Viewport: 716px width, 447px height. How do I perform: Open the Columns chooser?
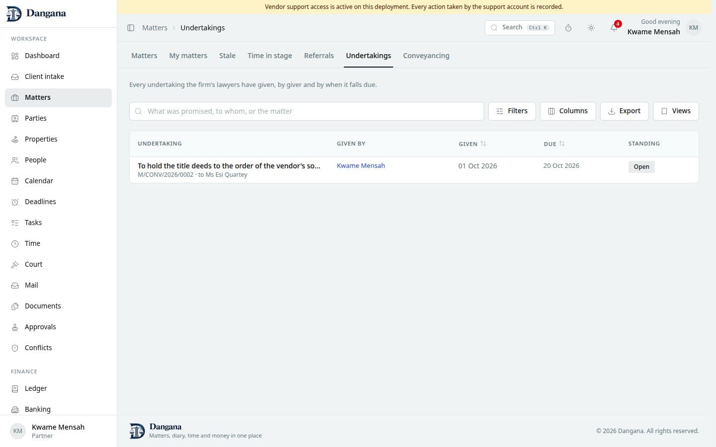568,111
